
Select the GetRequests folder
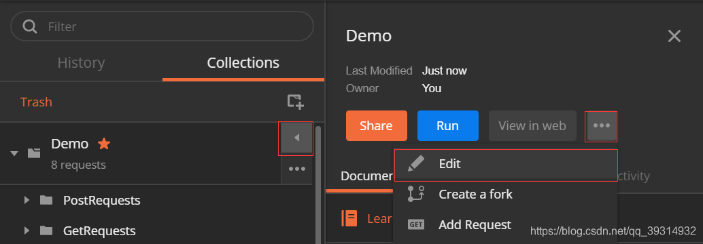(99, 230)
